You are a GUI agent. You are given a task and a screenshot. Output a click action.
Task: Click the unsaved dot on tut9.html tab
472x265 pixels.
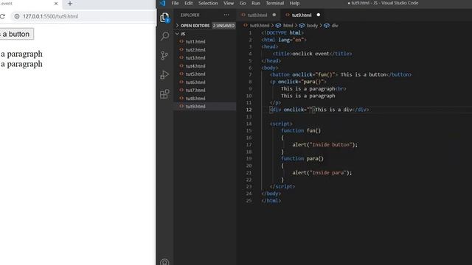[x=318, y=15]
